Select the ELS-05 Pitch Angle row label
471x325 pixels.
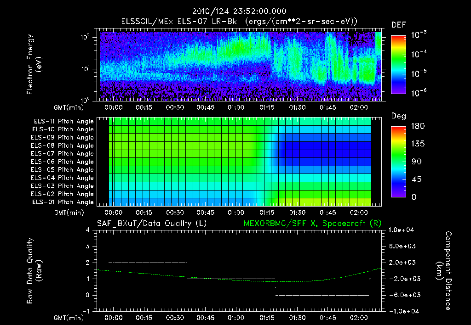click(63, 170)
